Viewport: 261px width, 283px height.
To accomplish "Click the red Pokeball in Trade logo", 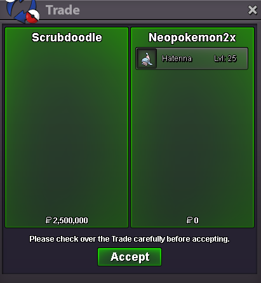I will 33,17.
